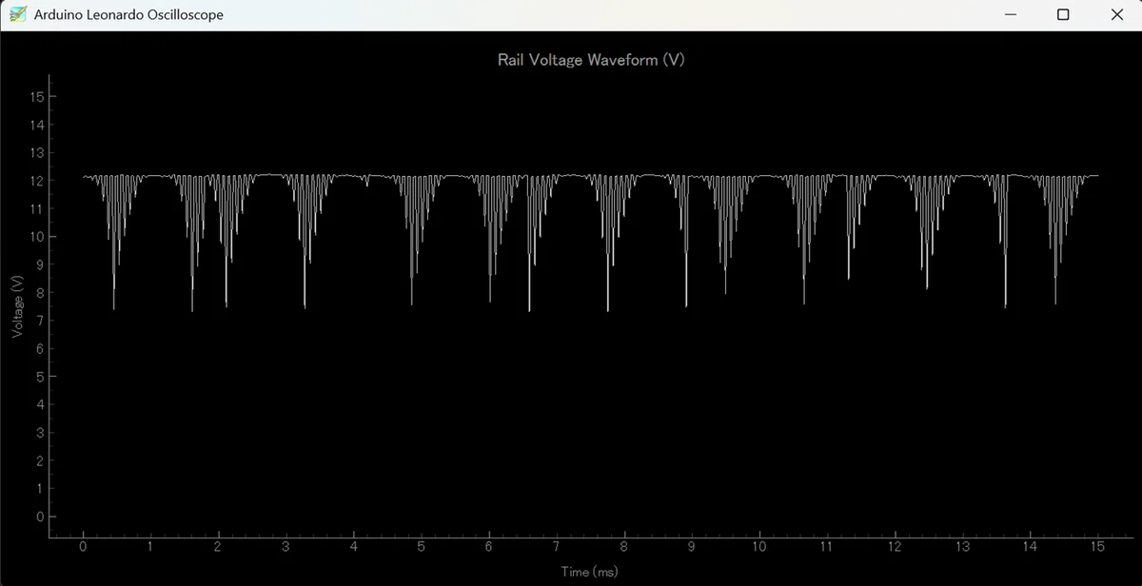Close the Arduino Leonardo Oscilloscope window
This screenshot has height=586, width=1142.
tap(1116, 14)
